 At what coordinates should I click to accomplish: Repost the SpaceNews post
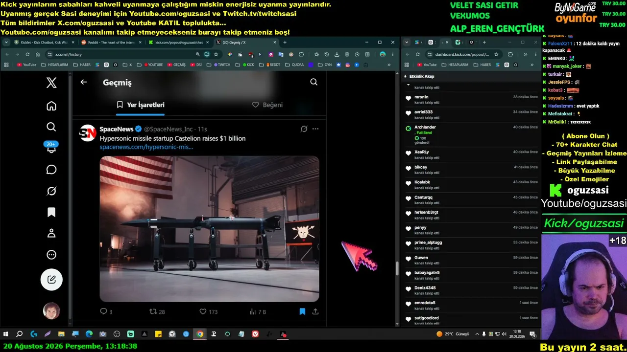[x=157, y=311]
